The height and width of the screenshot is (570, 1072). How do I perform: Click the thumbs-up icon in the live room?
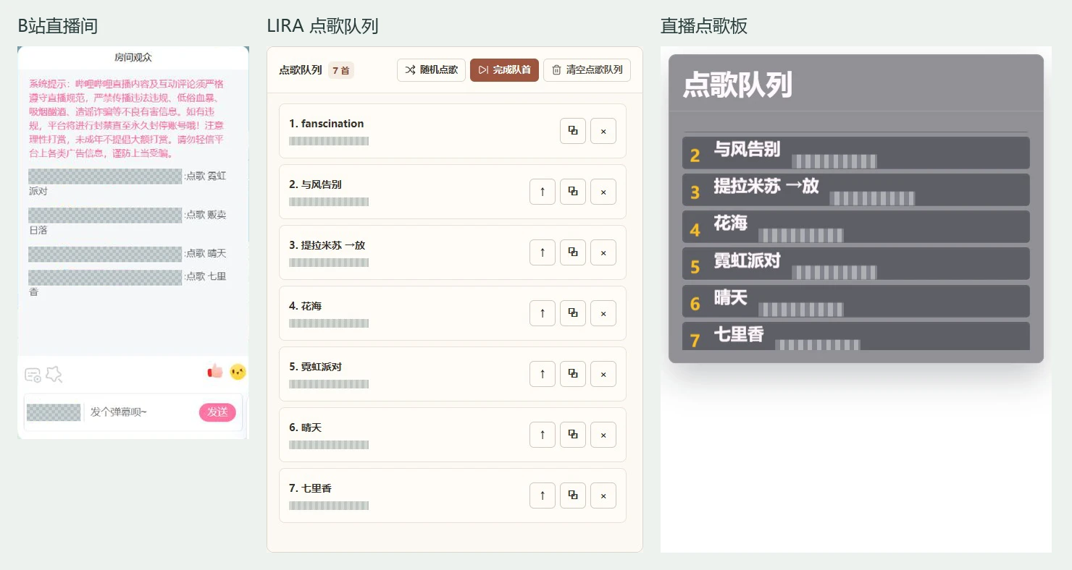coord(215,372)
